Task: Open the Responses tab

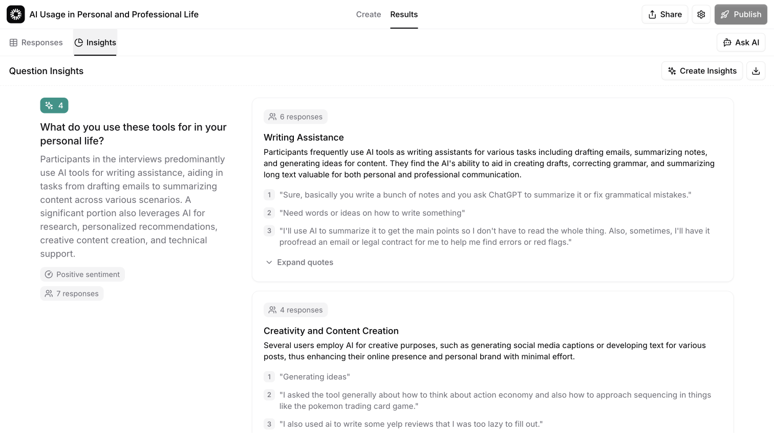Action: click(36, 42)
